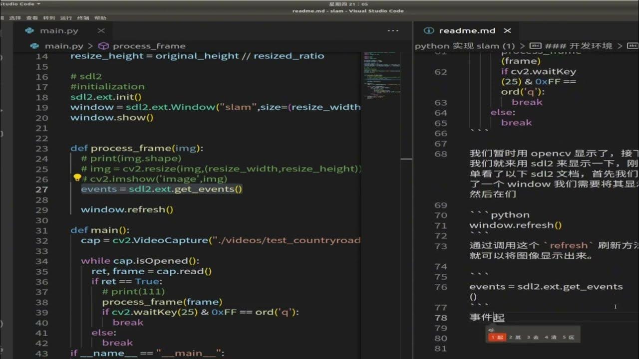Switch to the readme.md tab
Screen dimensions: 639x359
[x=467, y=30]
